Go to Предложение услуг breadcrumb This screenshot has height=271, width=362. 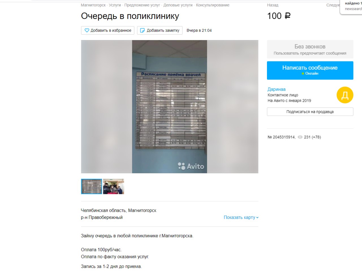[x=142, y=5]
